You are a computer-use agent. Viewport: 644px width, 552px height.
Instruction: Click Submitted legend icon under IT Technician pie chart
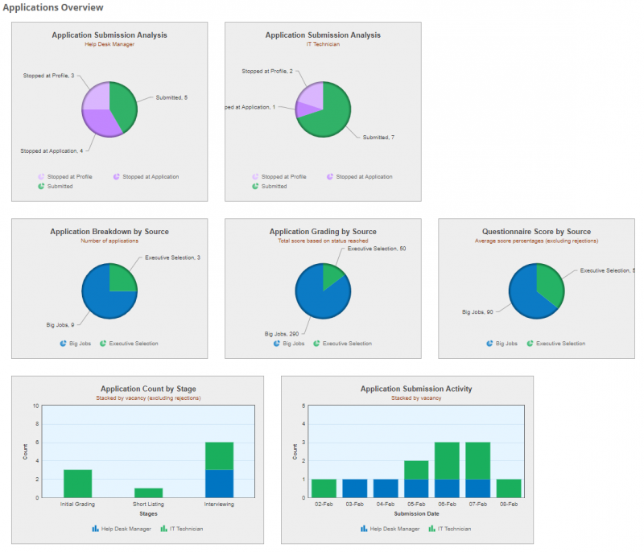(255, 186)
